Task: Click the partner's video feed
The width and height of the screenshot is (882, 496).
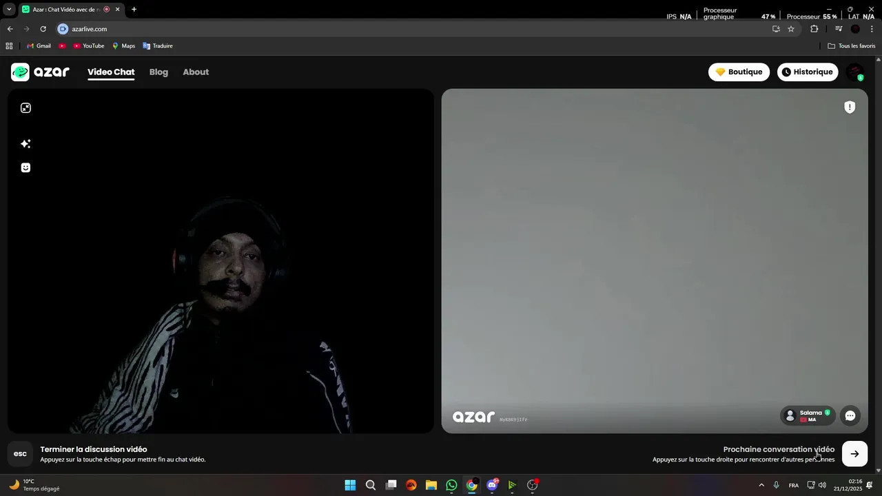Action: (x=655, y=261)
